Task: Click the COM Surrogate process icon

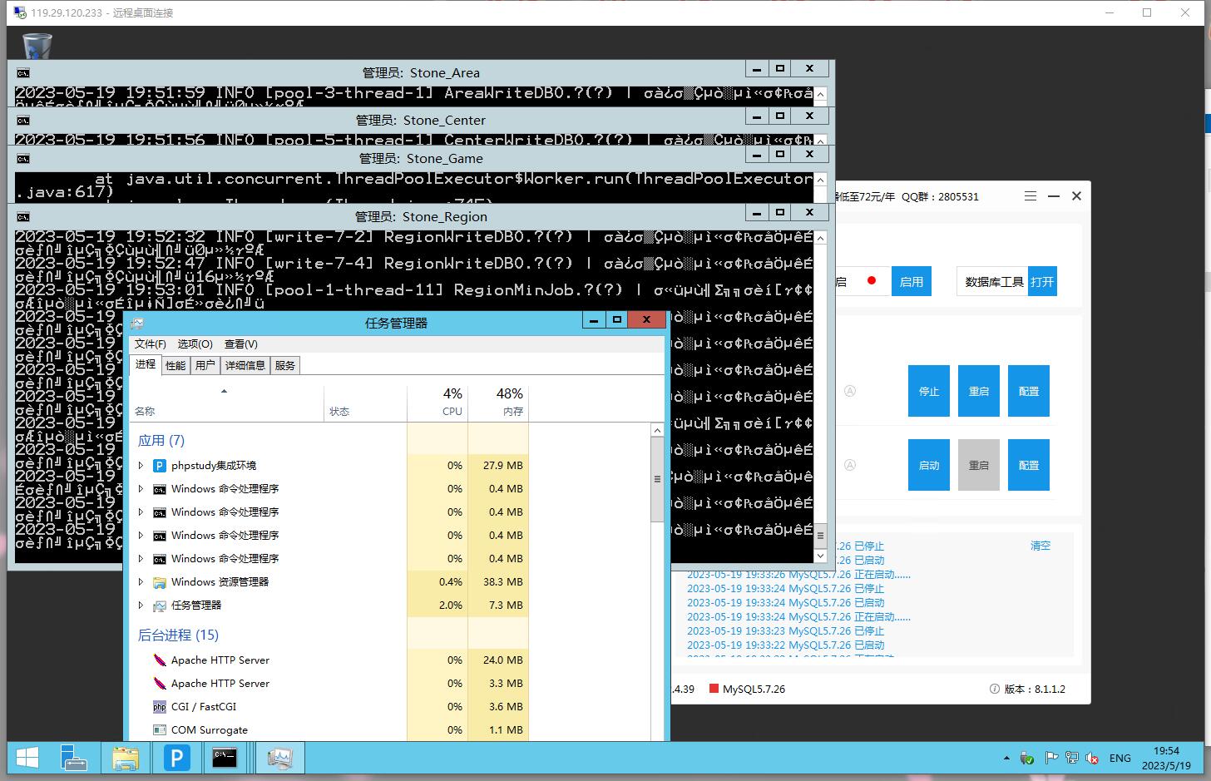Action: pyautogui.click(x=160, y=730)
